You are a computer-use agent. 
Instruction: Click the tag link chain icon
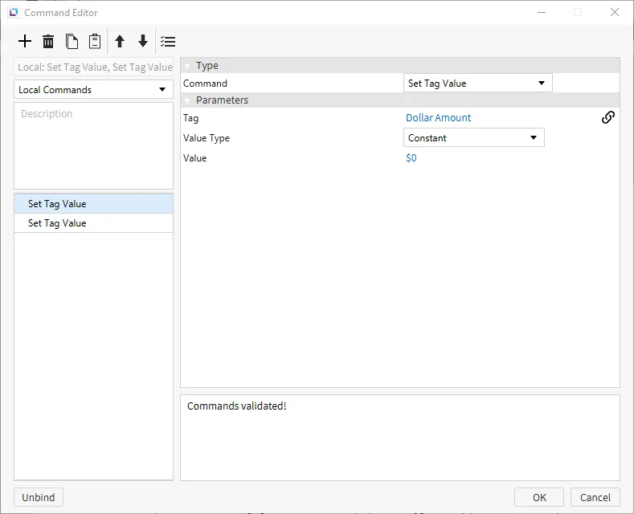tap(608, 117)
